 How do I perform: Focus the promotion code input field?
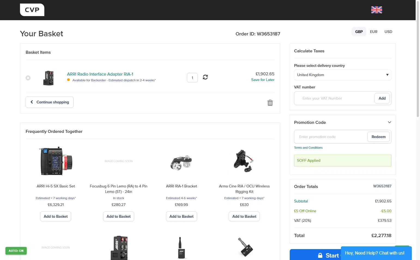point(331,137)
